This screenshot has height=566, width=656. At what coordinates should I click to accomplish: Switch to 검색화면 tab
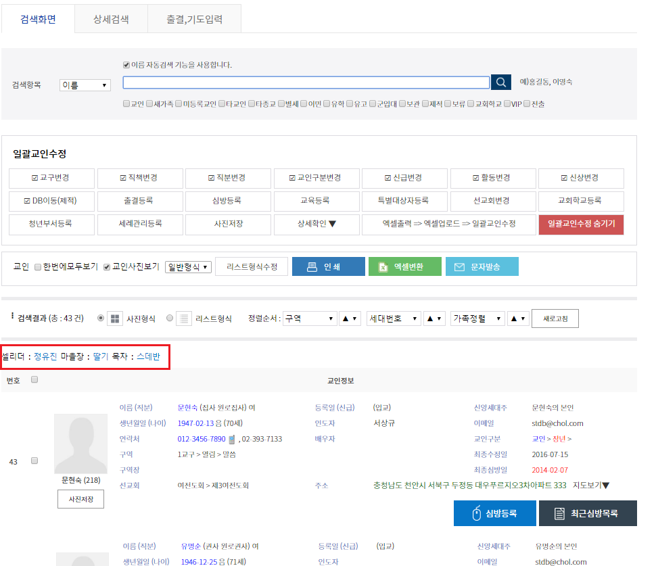tap(38, 19)
